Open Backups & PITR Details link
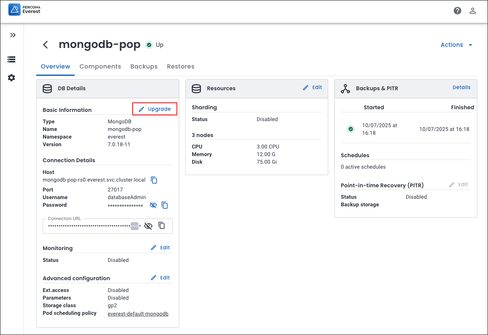 461,88
